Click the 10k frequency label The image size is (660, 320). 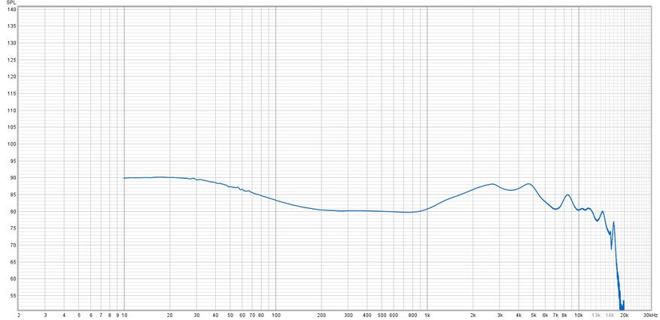(579, 315)
